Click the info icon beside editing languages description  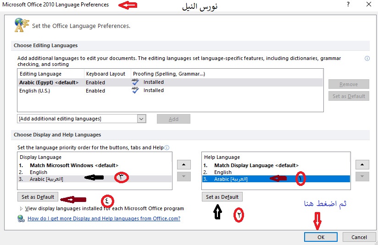367,59
